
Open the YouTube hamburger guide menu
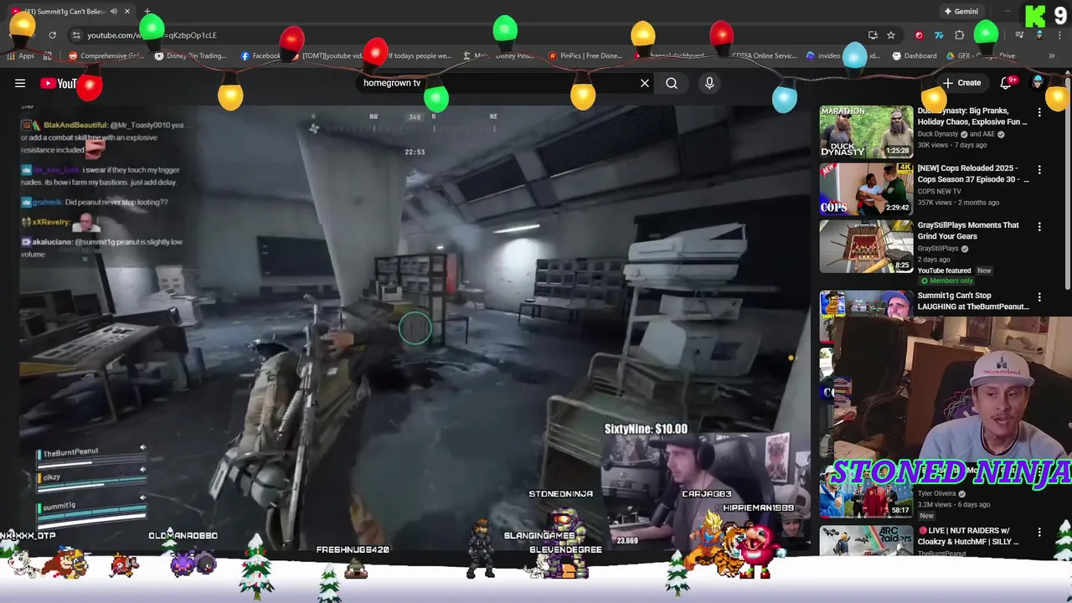pyautogui.click(x=20, y=83)
